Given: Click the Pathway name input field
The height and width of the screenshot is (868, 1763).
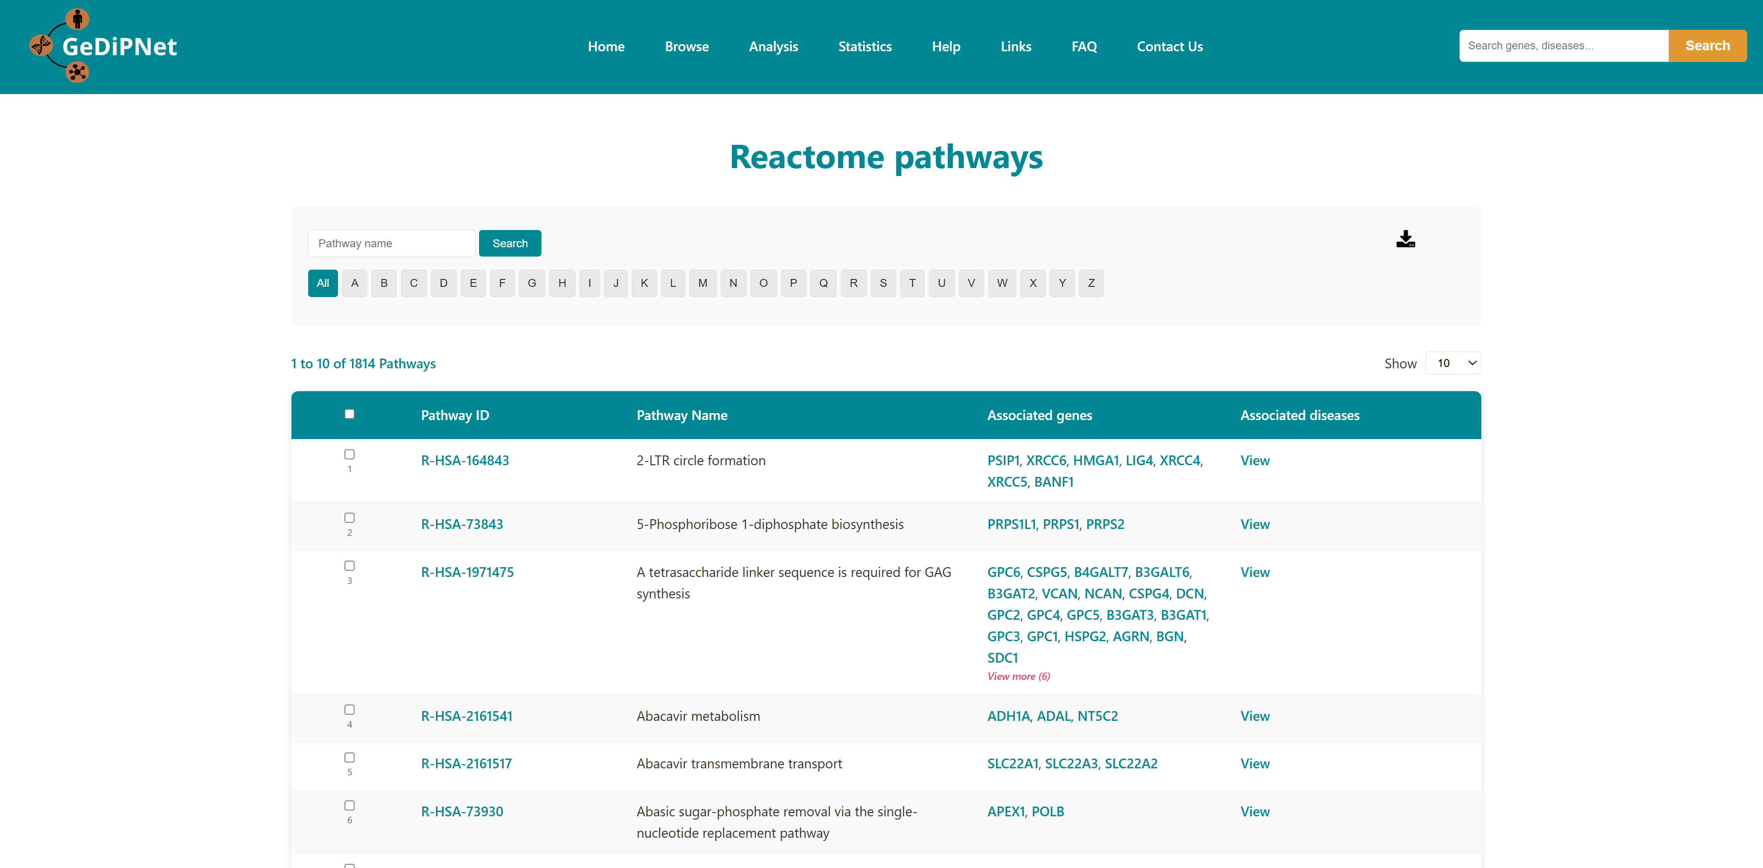Looking at the screenshot, I should tap(391, 243).
